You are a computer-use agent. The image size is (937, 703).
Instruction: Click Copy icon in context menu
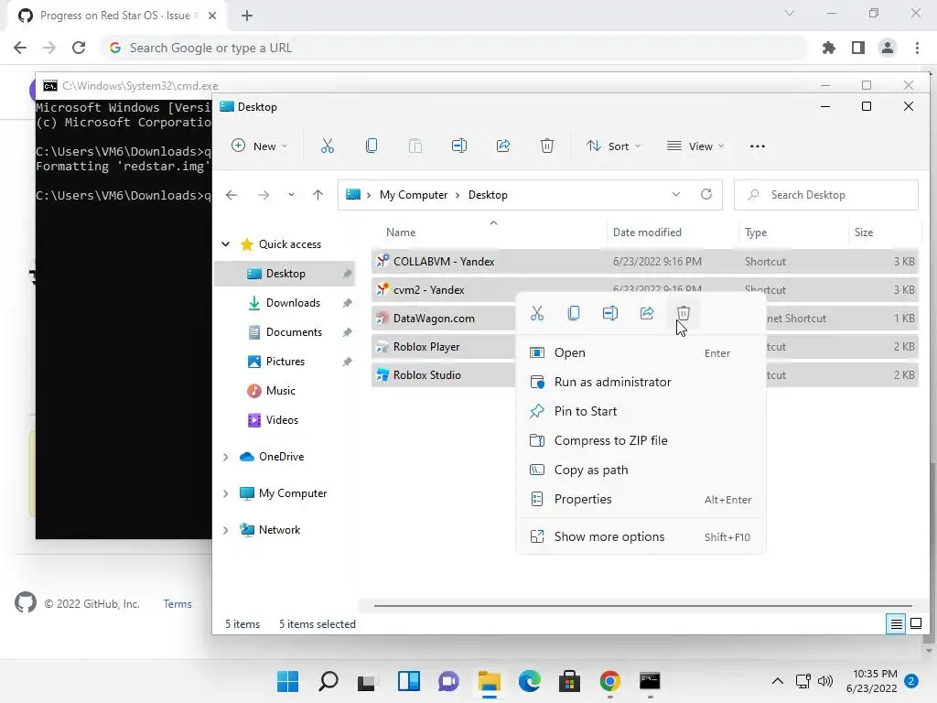coord(574,313)
